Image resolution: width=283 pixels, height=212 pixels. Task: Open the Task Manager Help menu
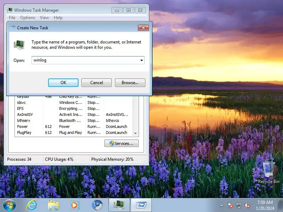[58, 18]
